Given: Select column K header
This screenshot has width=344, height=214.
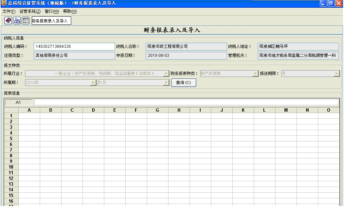Looking at the screenshot, I should point(243,110).
